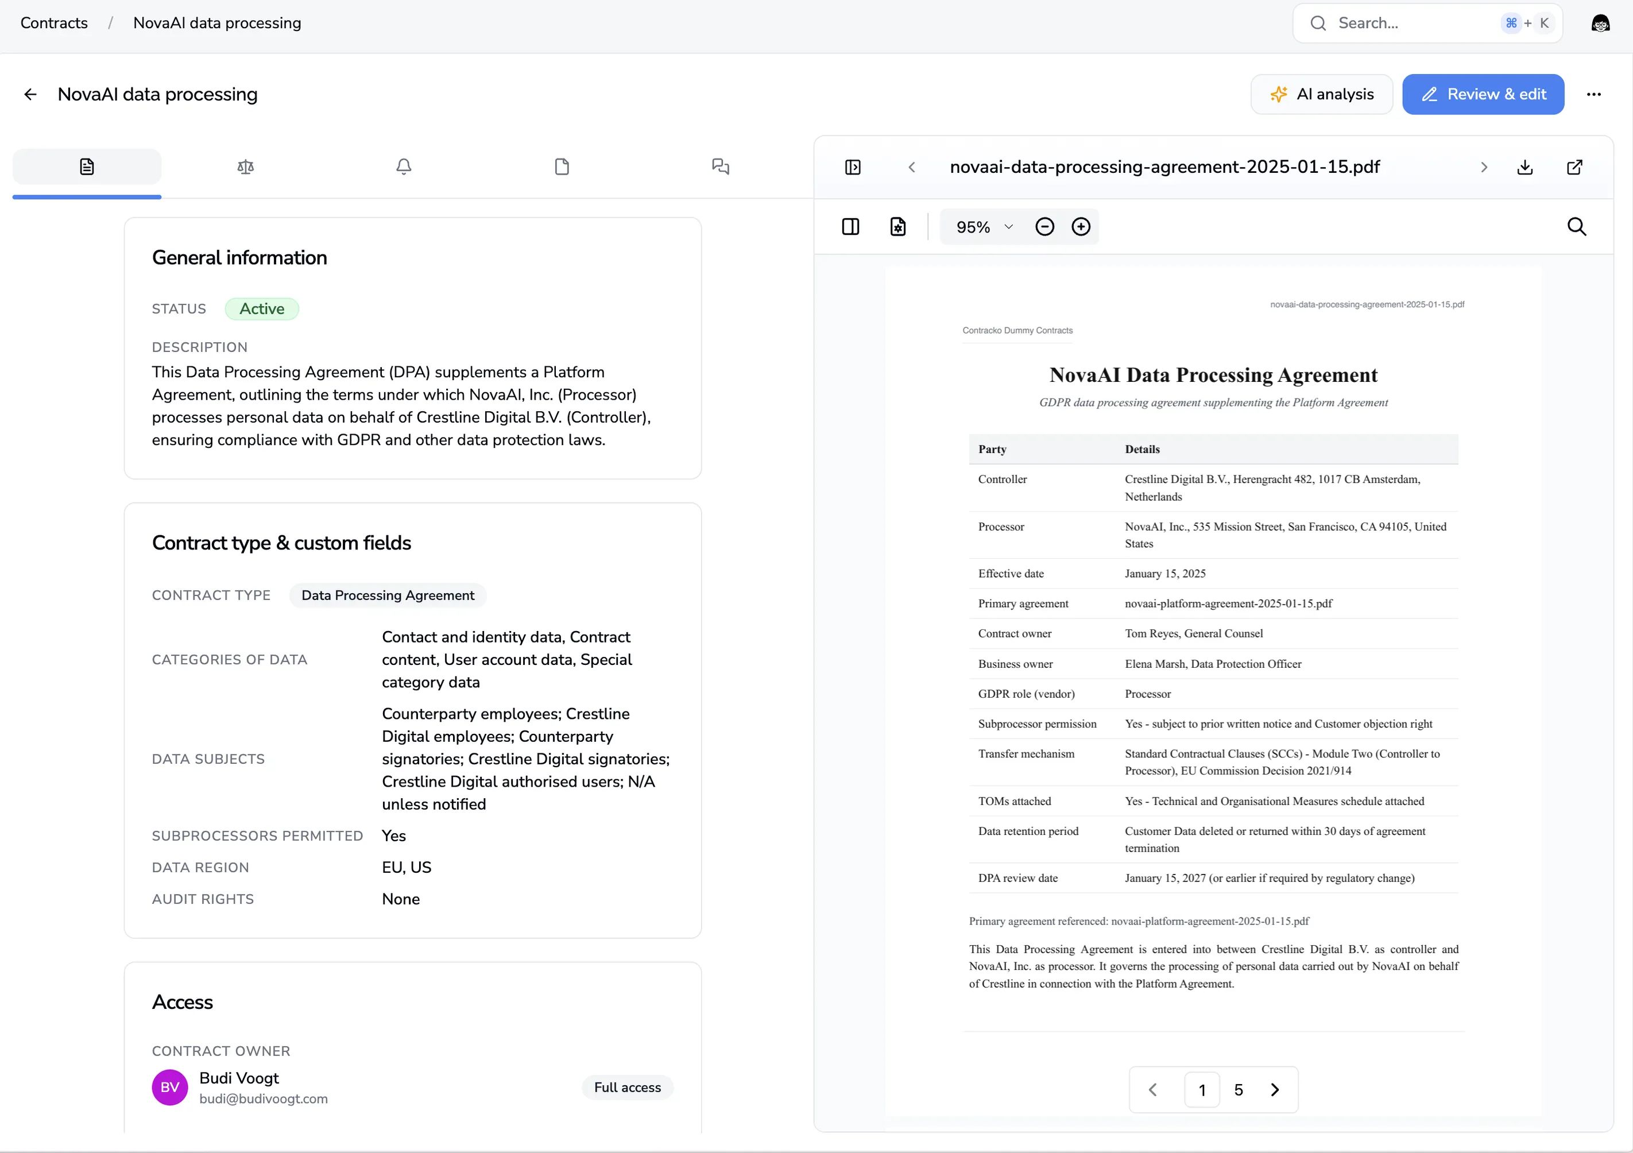
Task: Open the comments chat tab
Action: 721,167
